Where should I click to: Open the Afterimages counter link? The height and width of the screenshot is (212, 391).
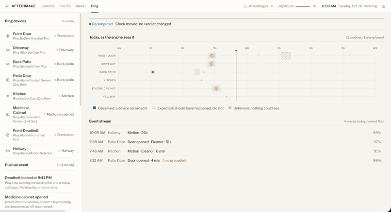(x=259, y=6)
